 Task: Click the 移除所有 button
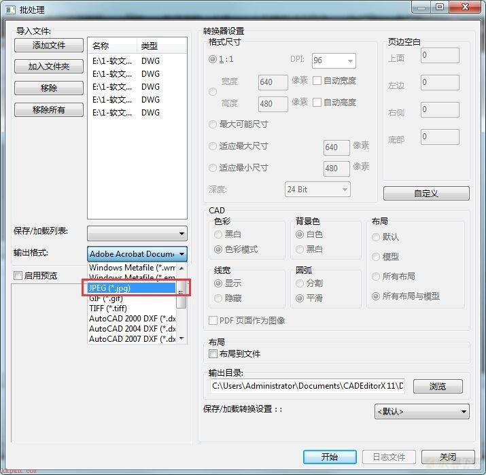coord(49,109)
